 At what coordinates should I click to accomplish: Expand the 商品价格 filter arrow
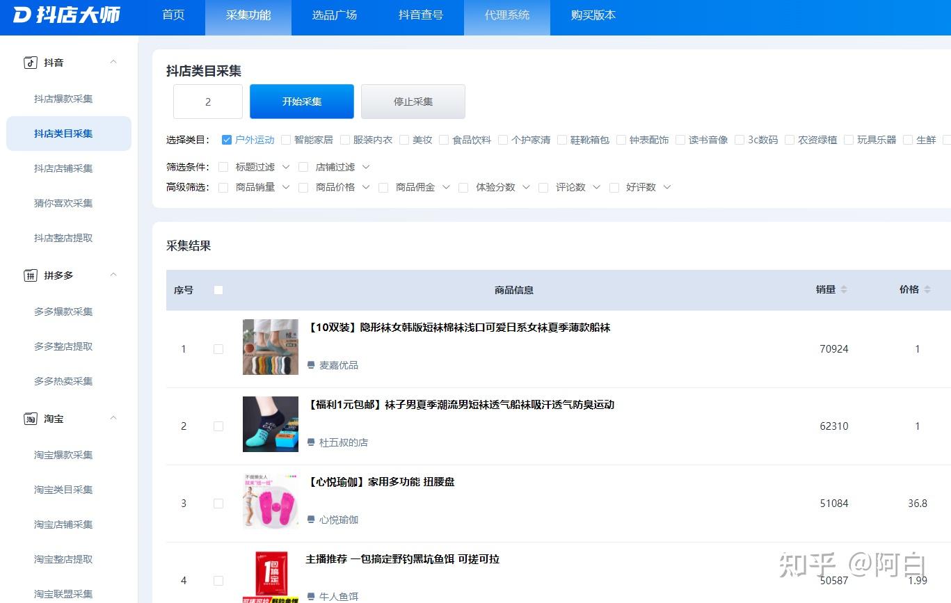coord(366,187)
